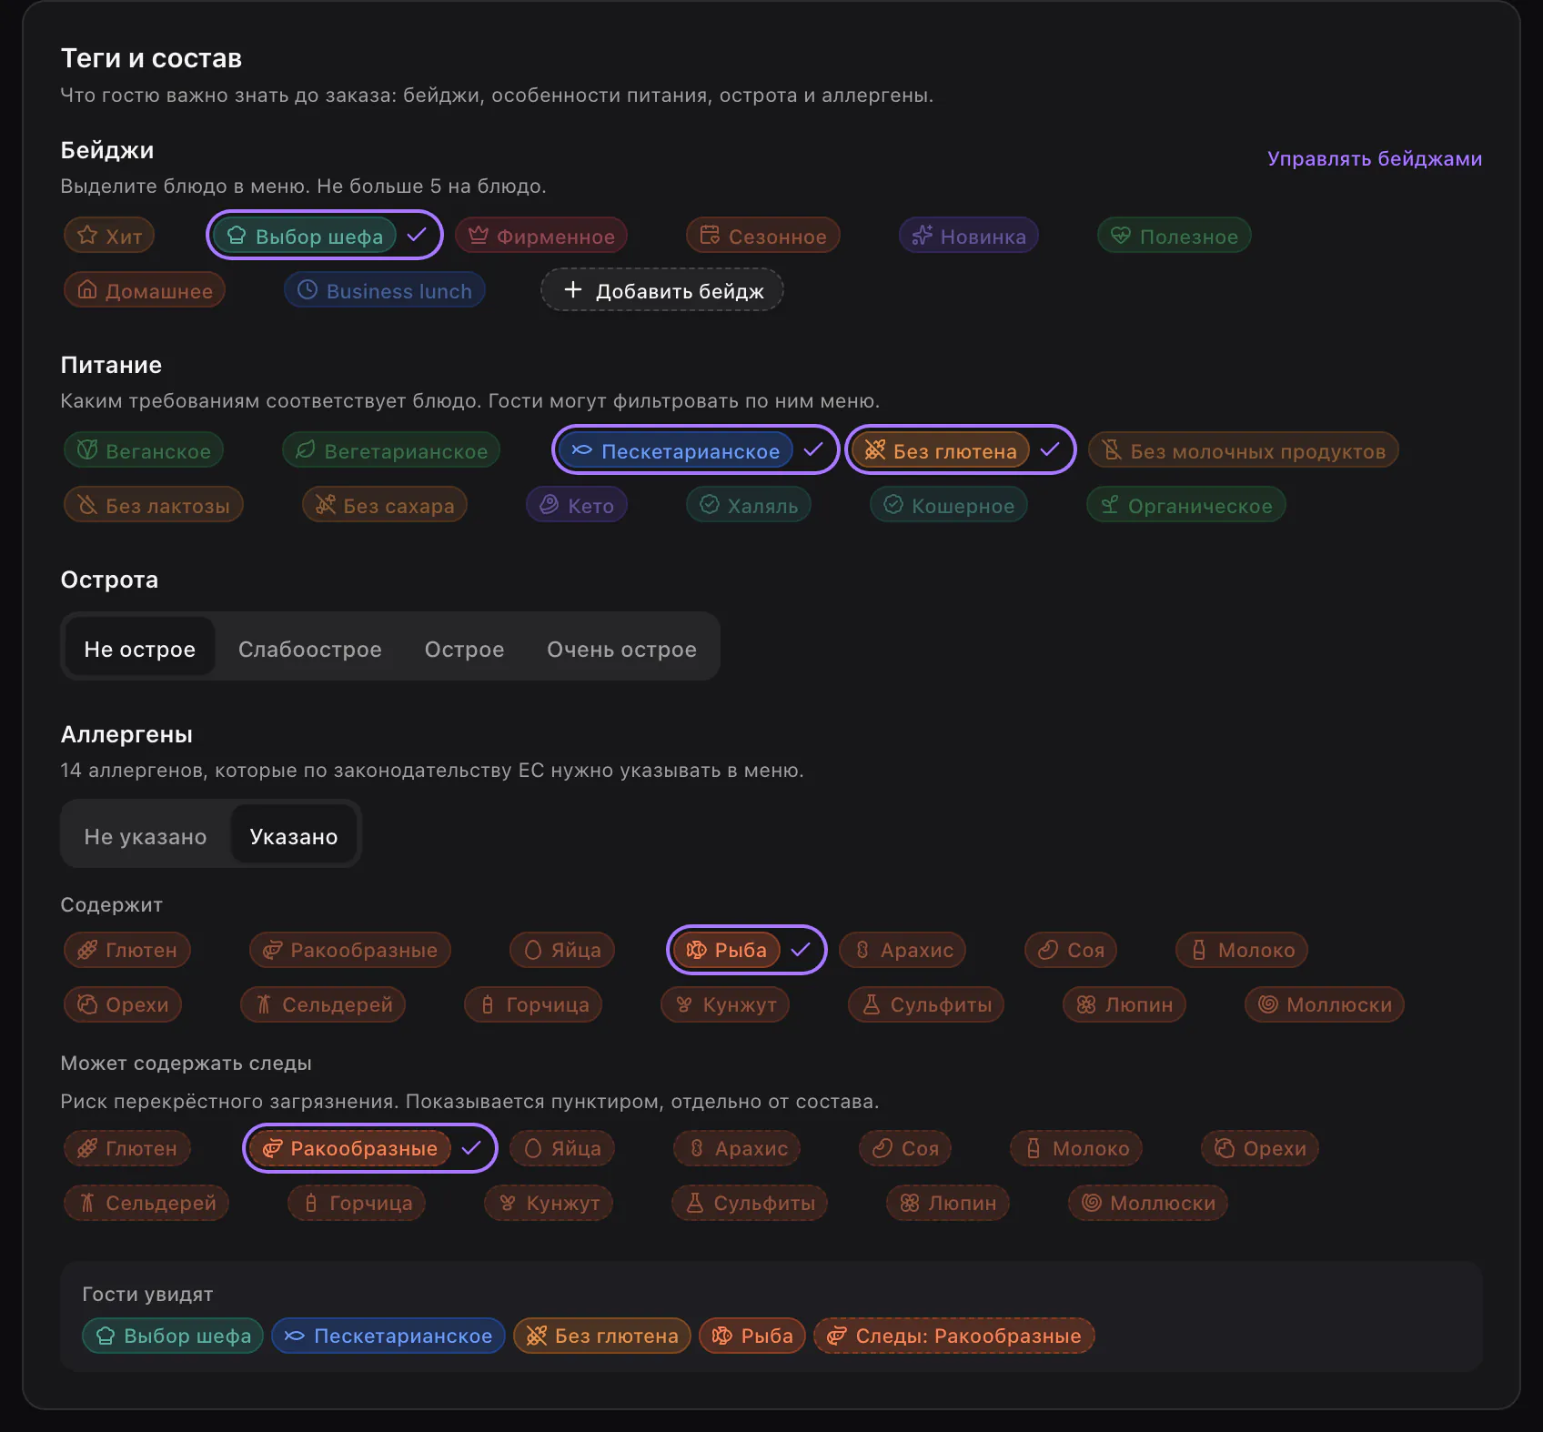The height and width of the screenshot is (1432, 1543).
Task: Click the calendar icon on the Сезонное badge
Action: [x=710, y=236]
